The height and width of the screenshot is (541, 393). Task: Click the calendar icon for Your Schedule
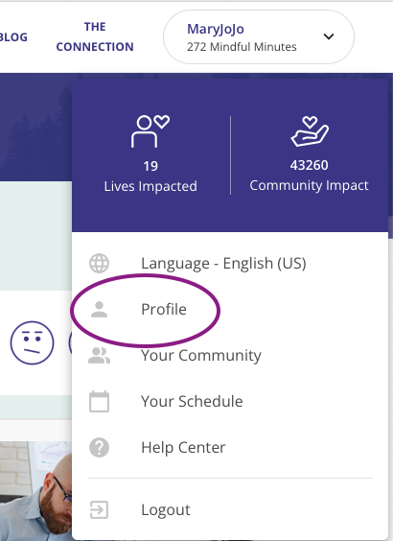[x=100, y=401]
